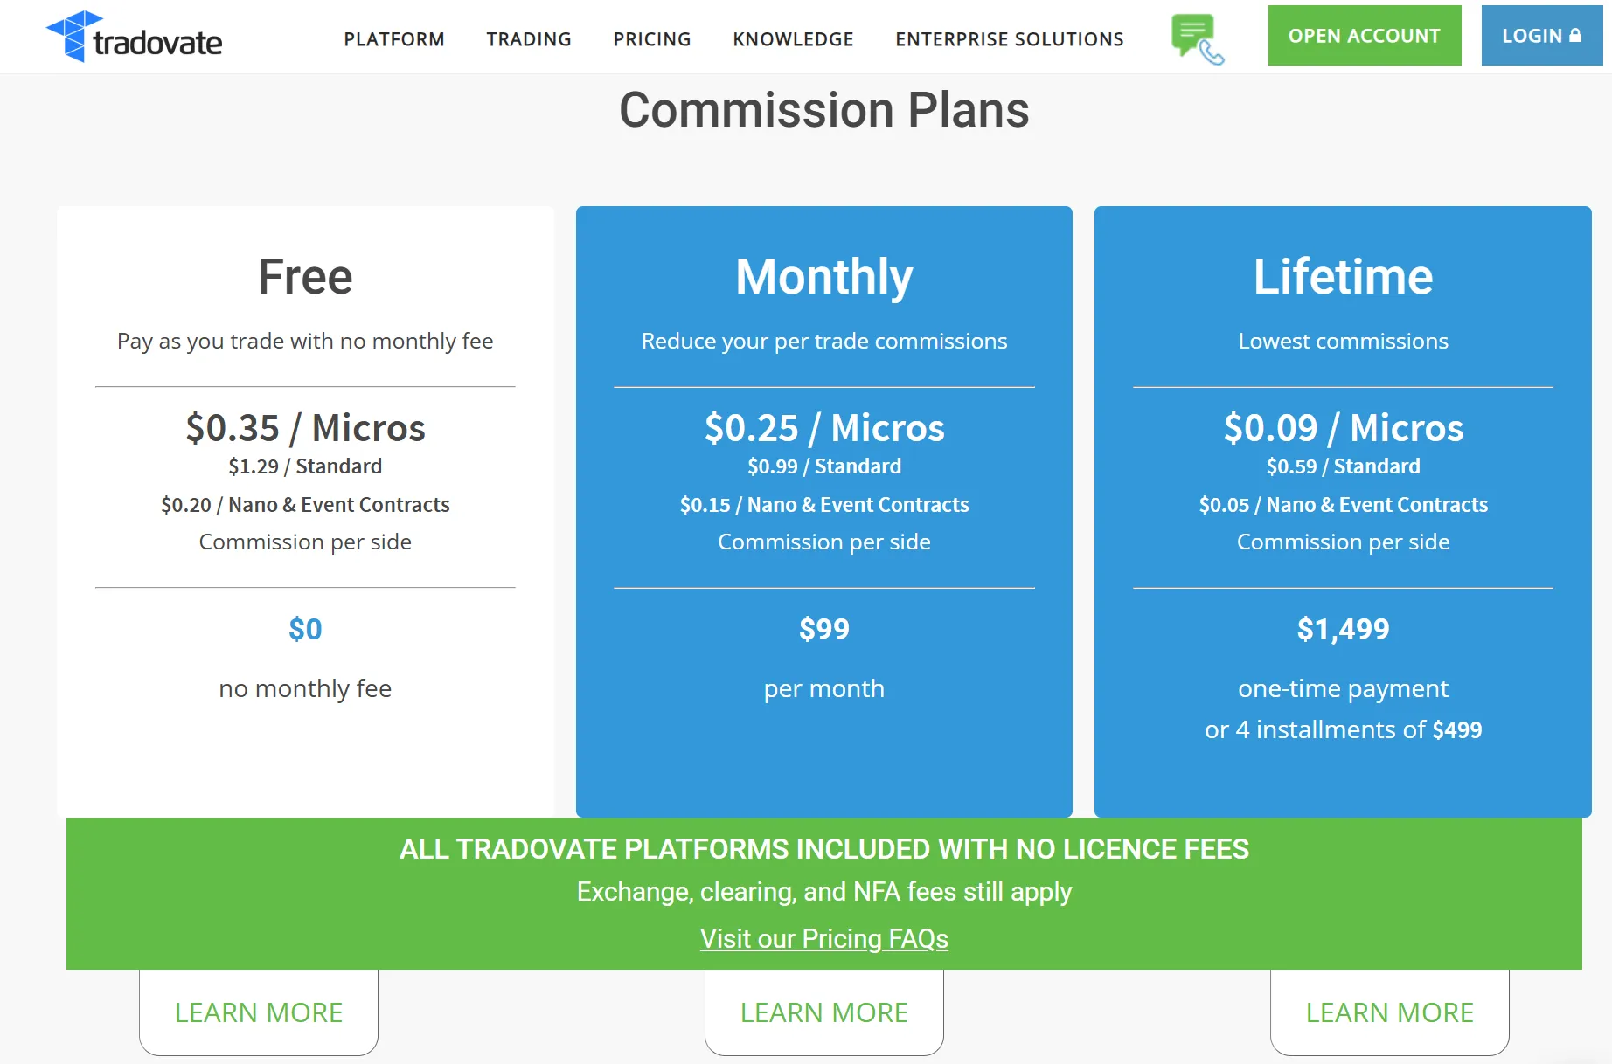Click the 'ALL TRADOVATE PLATFORMS INCLUDED' banner headline
The height and width of the screenshot is (1064, 1612).
click(824, 849)
